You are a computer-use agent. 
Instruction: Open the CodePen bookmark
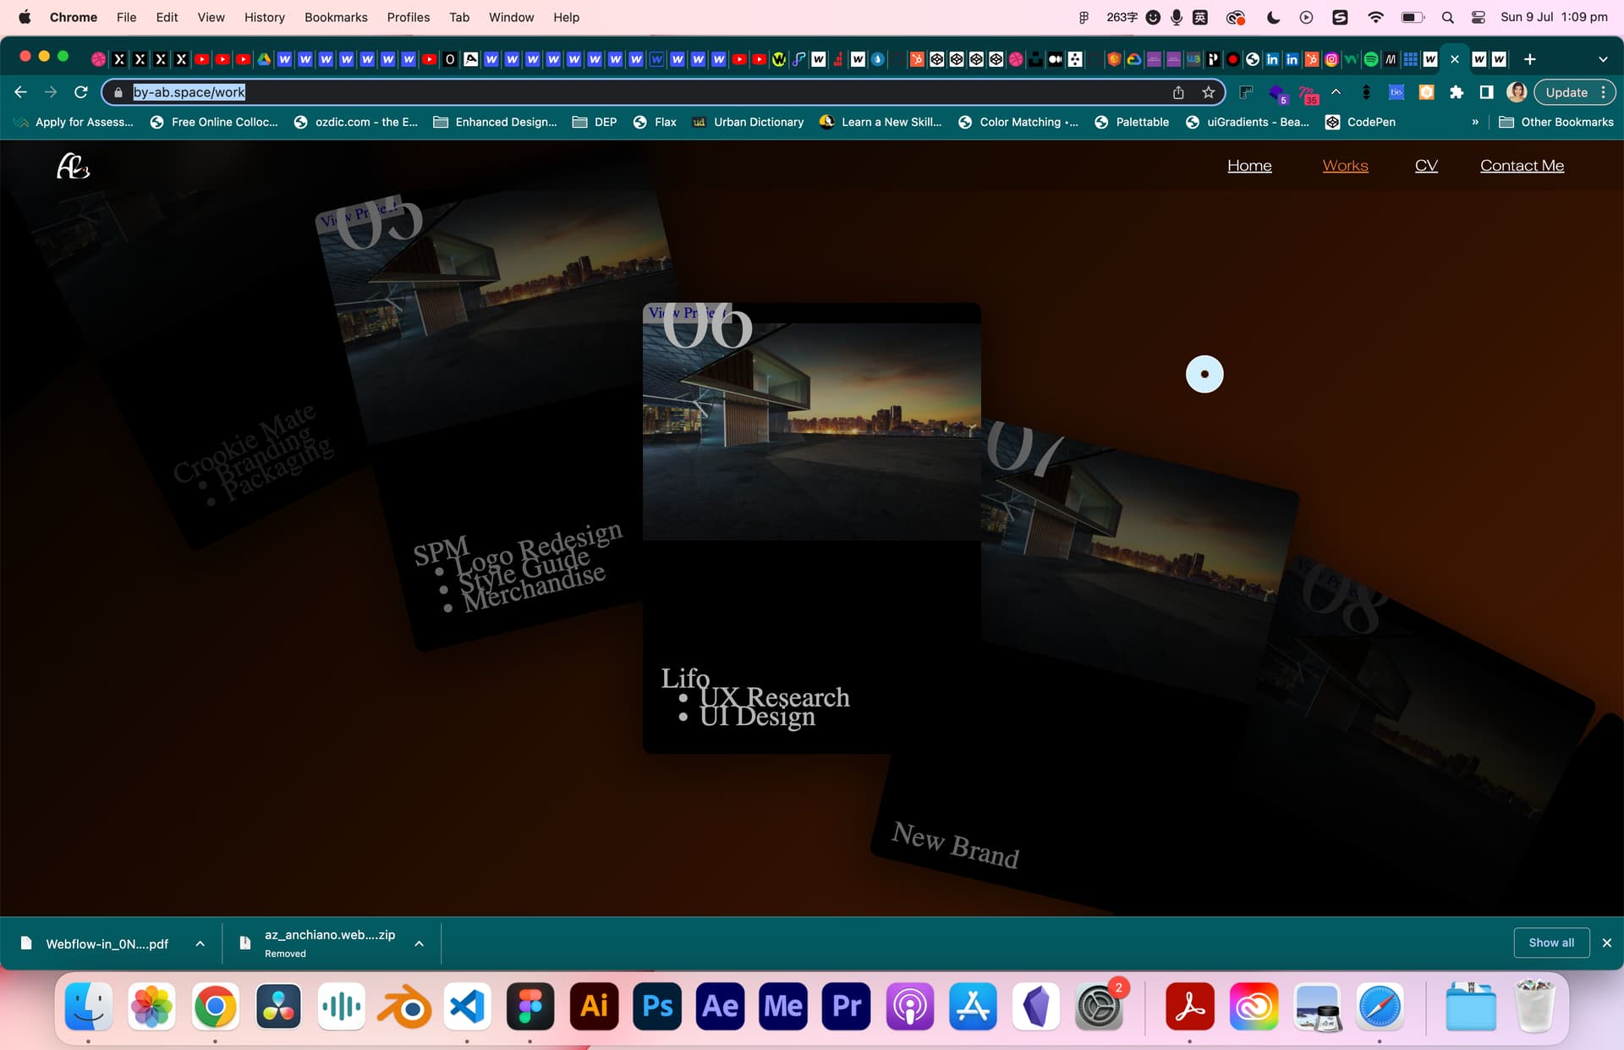click(x=1360, y=122)
